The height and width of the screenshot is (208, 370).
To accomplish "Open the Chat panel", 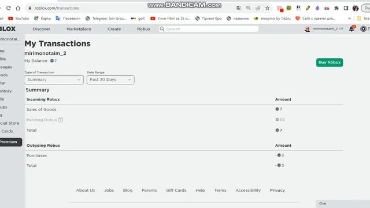I will tap(343, 204).
